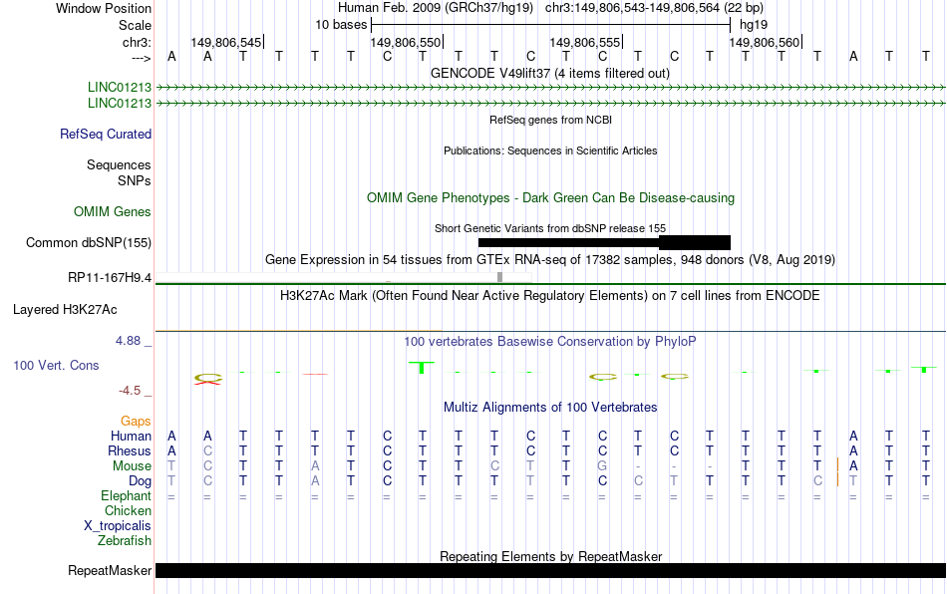Open Short Genetic Variants from dbSNP title
947x594 pixels.
pos(550,229)
